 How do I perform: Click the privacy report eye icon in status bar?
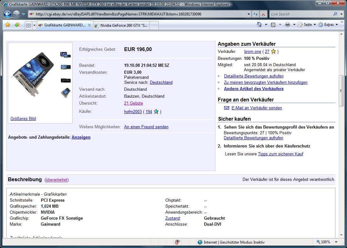177,242
